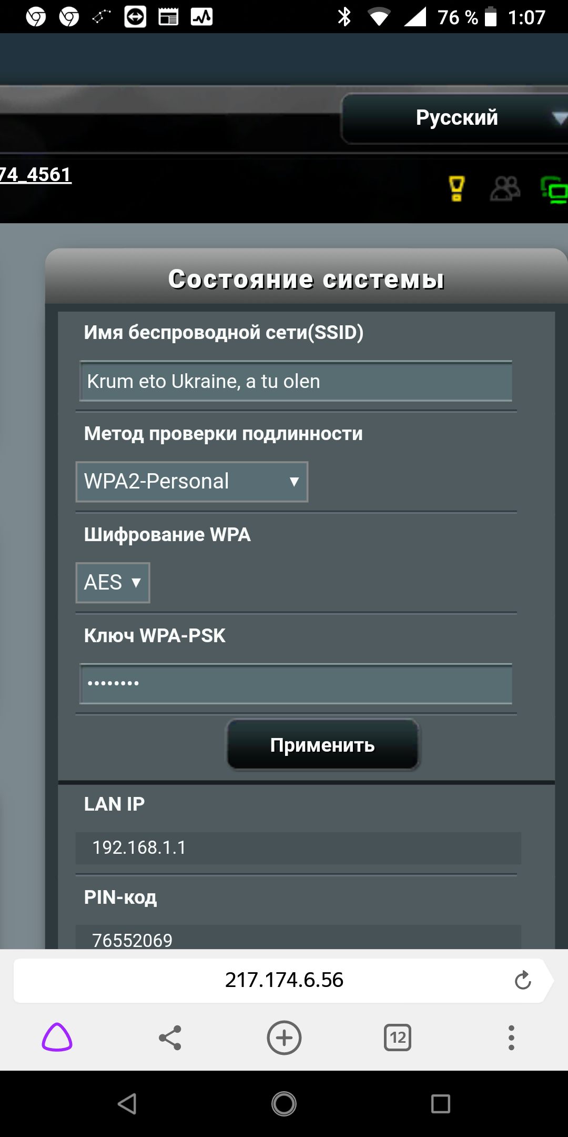Screen dimensions: 568x1137
Task: Open the Alice assistant purple icon
Action: [x=57, y=1038]
